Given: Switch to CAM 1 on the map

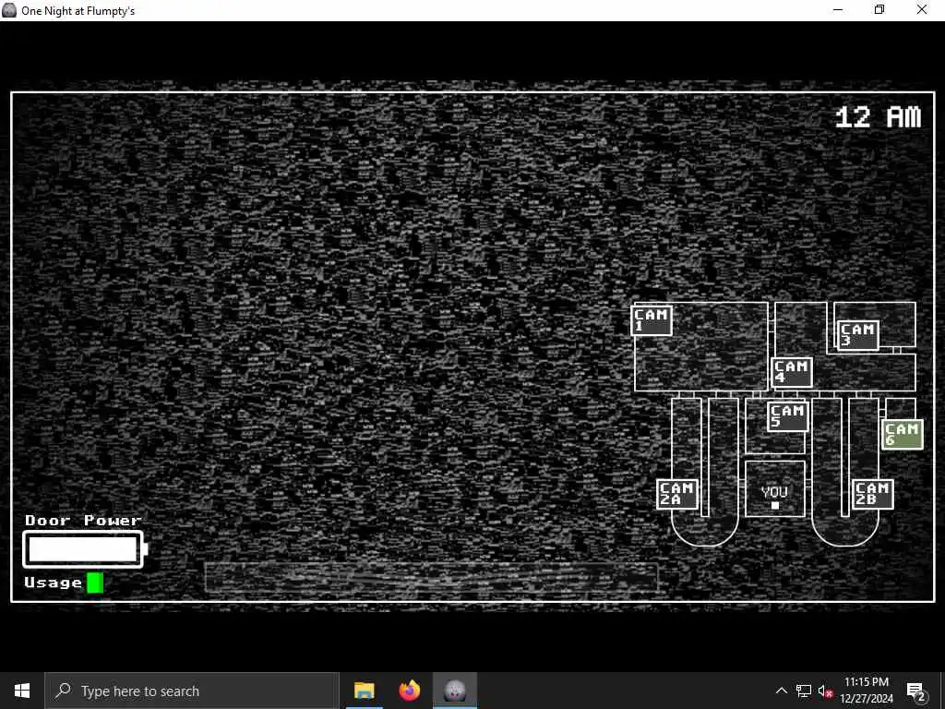Looking at the screenshot, I should click(x=652, y=320).
